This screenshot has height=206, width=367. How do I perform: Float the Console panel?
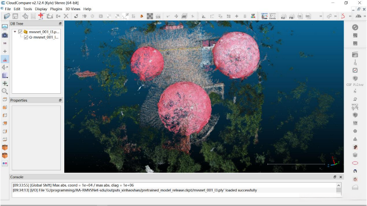coord(335,177)
